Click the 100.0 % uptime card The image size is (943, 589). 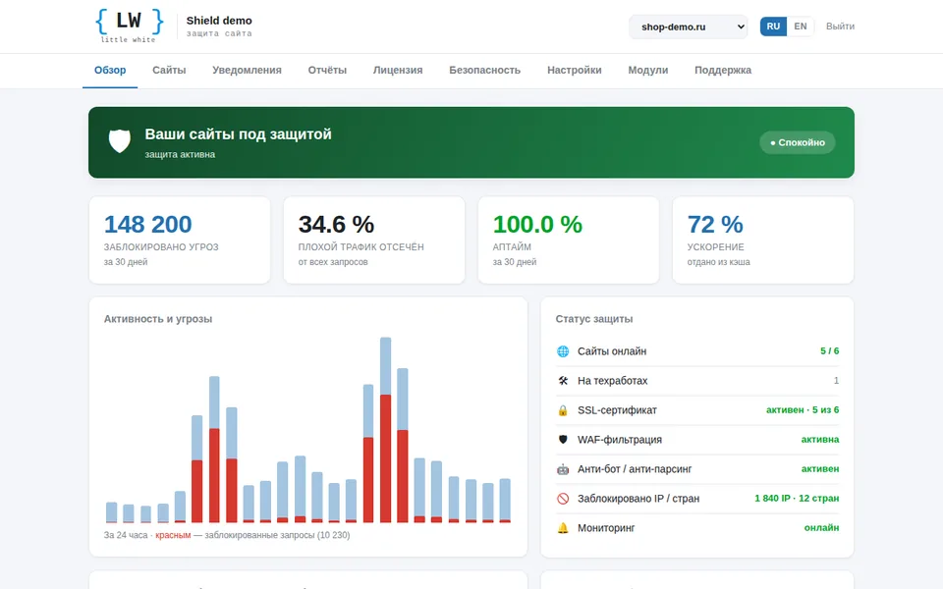(569, 240)
